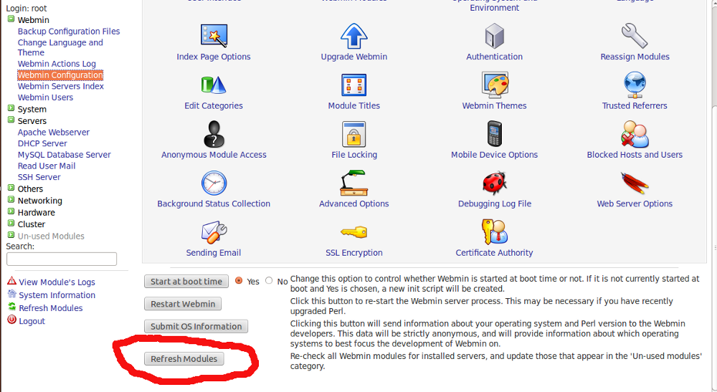Click the Start at boot time button
Image resolution: width=717 pixels, height=392 pixels.
186,282
